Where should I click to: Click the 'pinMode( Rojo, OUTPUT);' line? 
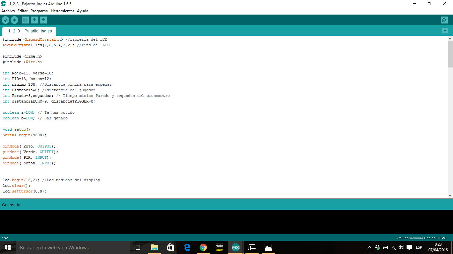(29, 146)
